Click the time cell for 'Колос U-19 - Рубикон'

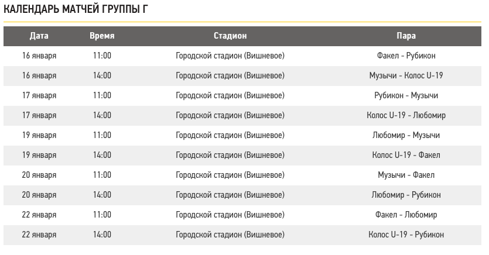pyautogui.click(x=102, y=235)
